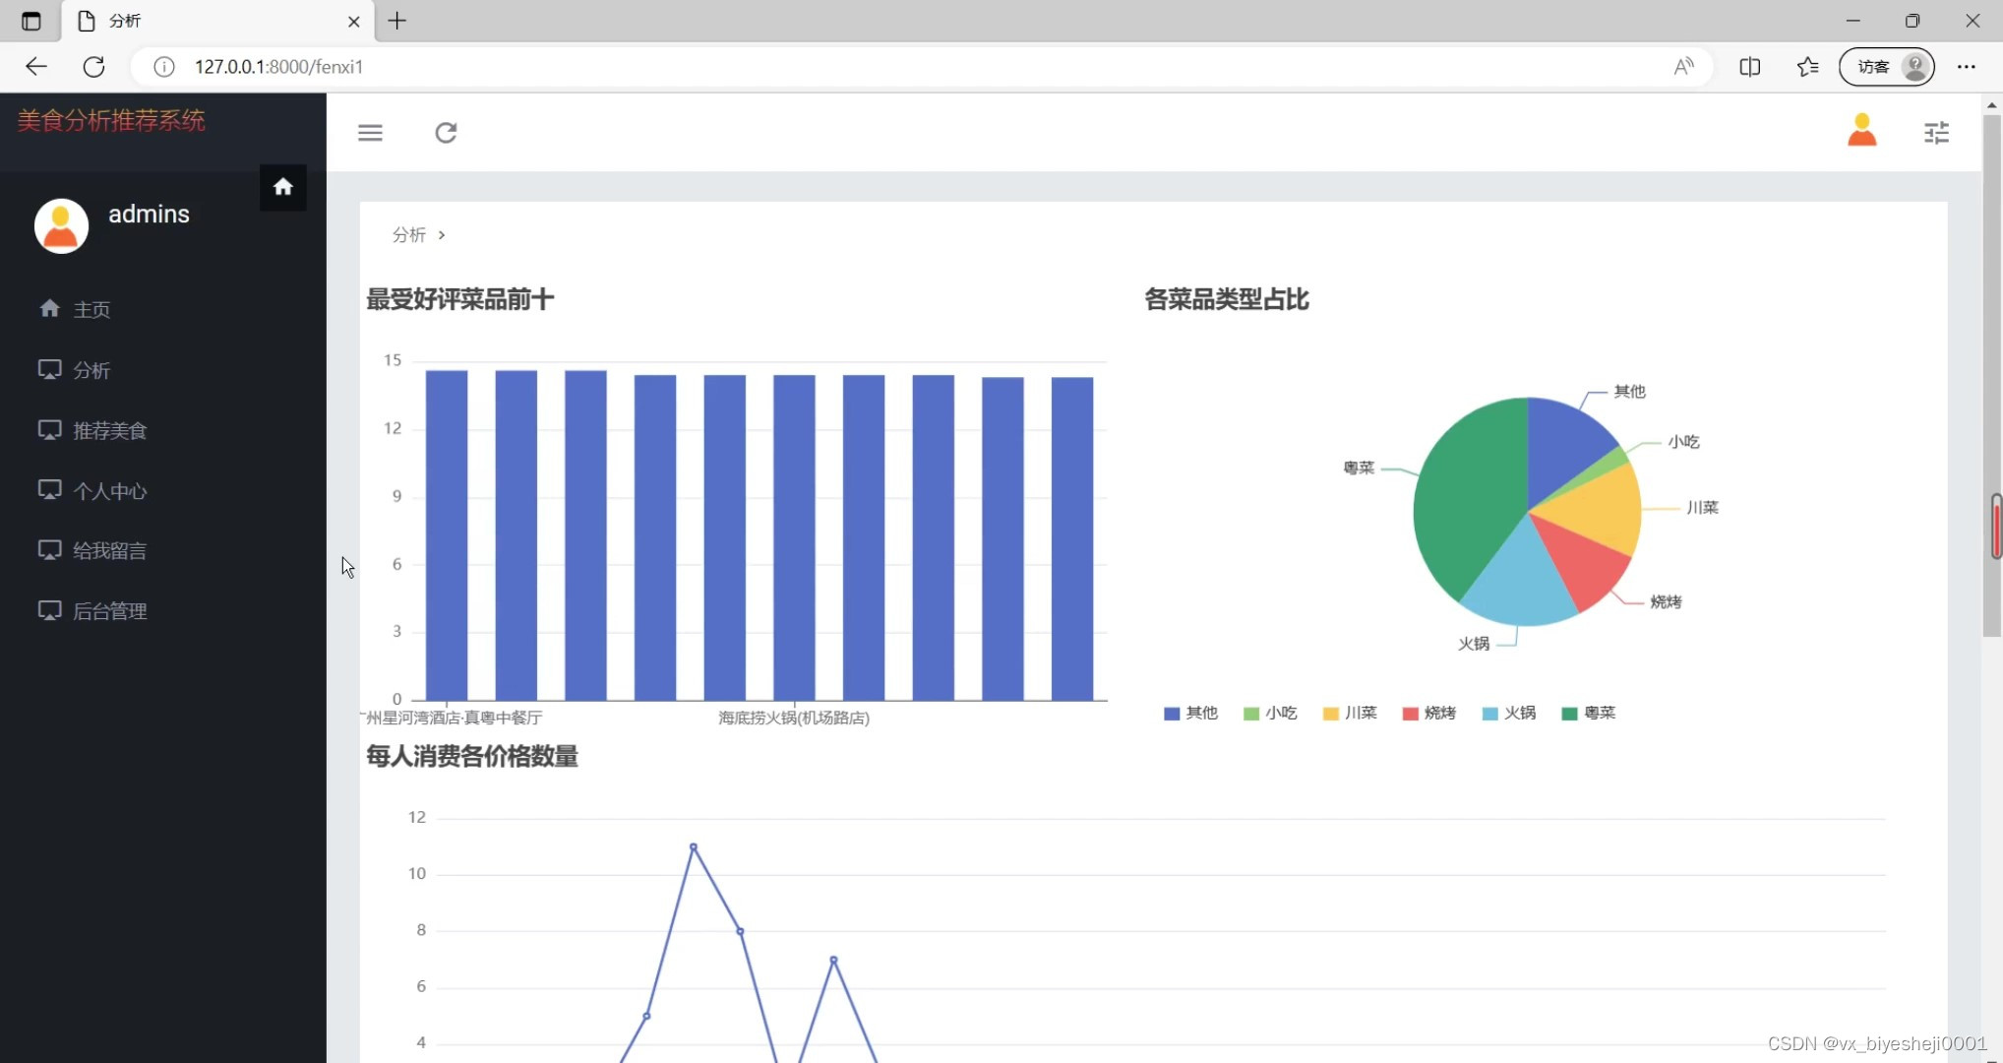Click the admin panel icon
Image resolution: width=2003 pixels, height=1063 pixels.
(x=49, y=611)
